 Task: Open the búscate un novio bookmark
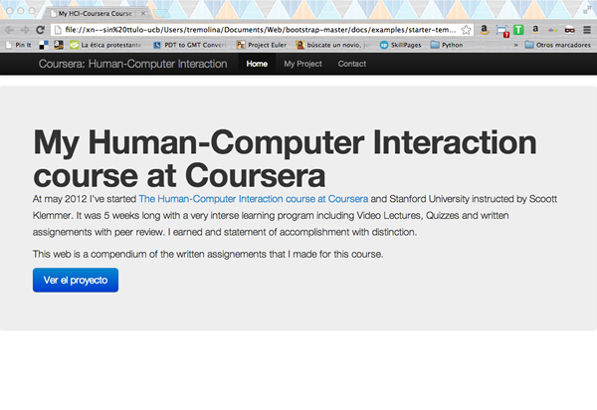332,45
